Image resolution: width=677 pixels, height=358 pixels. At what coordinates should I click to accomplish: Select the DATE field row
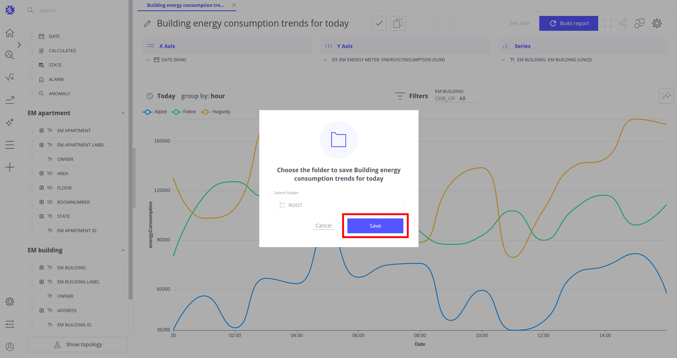tap(76, 36)
